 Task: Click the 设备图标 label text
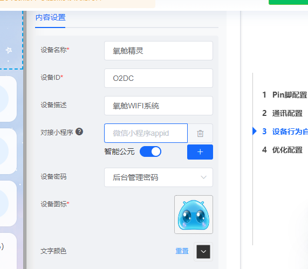(x=53, y=204)
